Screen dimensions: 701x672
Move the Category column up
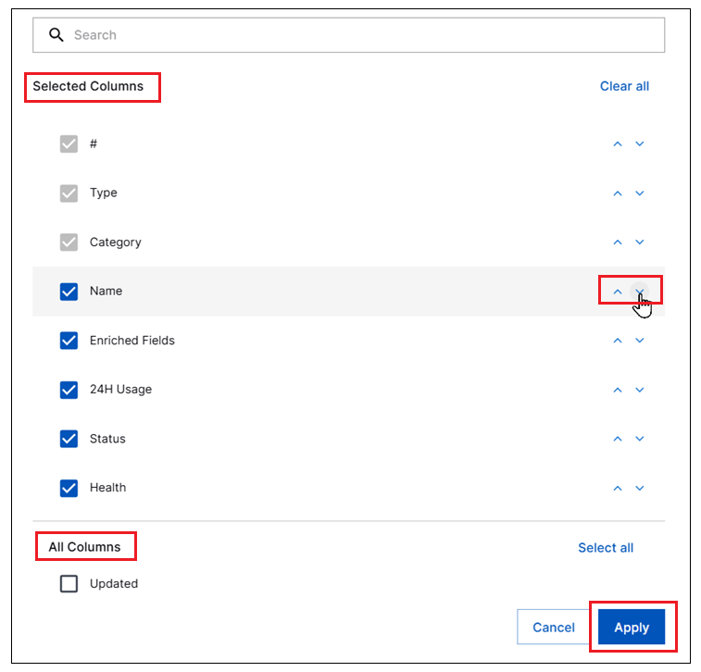coord(618,243)
